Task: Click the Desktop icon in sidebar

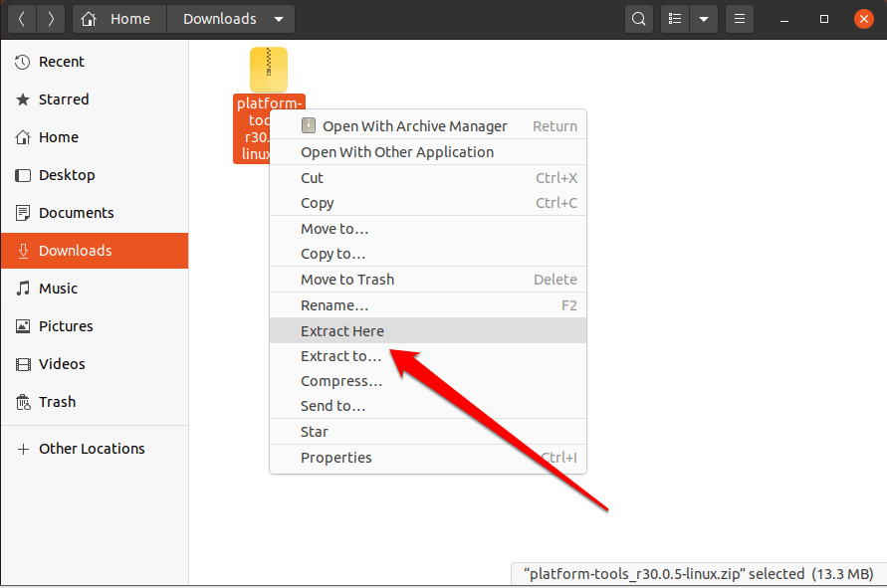Action: point(23,175)
